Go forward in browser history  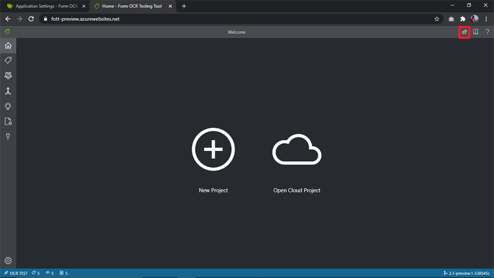tap(19, 19)
